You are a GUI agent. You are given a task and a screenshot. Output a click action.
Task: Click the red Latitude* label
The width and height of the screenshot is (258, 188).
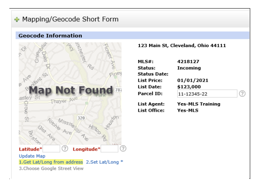click(30, 149)
